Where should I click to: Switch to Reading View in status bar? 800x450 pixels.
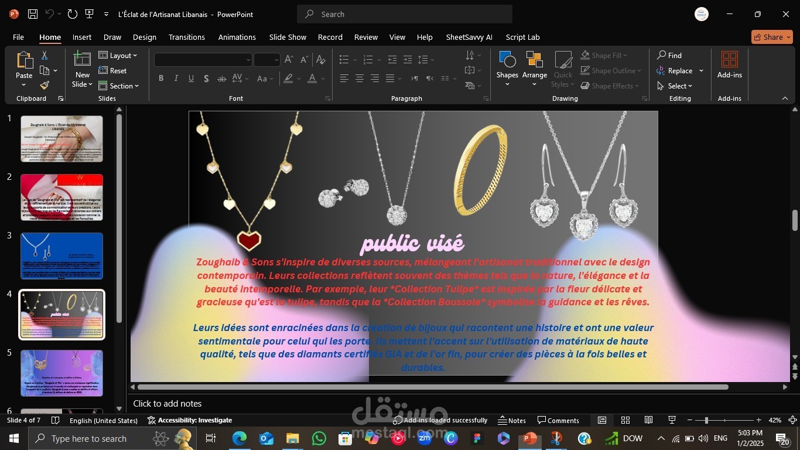(648, 420)
